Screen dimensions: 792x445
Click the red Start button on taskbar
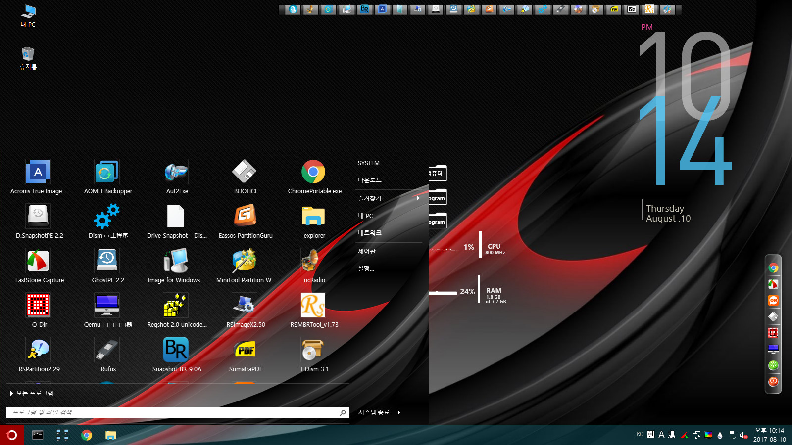(11, 435)
